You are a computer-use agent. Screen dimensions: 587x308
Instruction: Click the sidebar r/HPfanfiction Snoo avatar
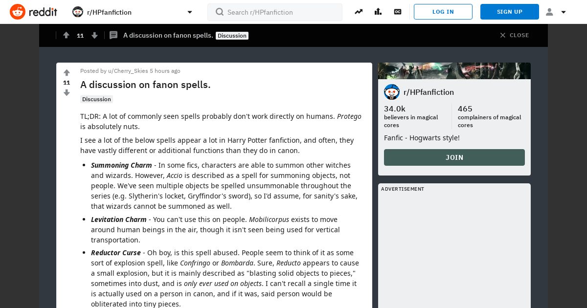(x=392, y=92)
